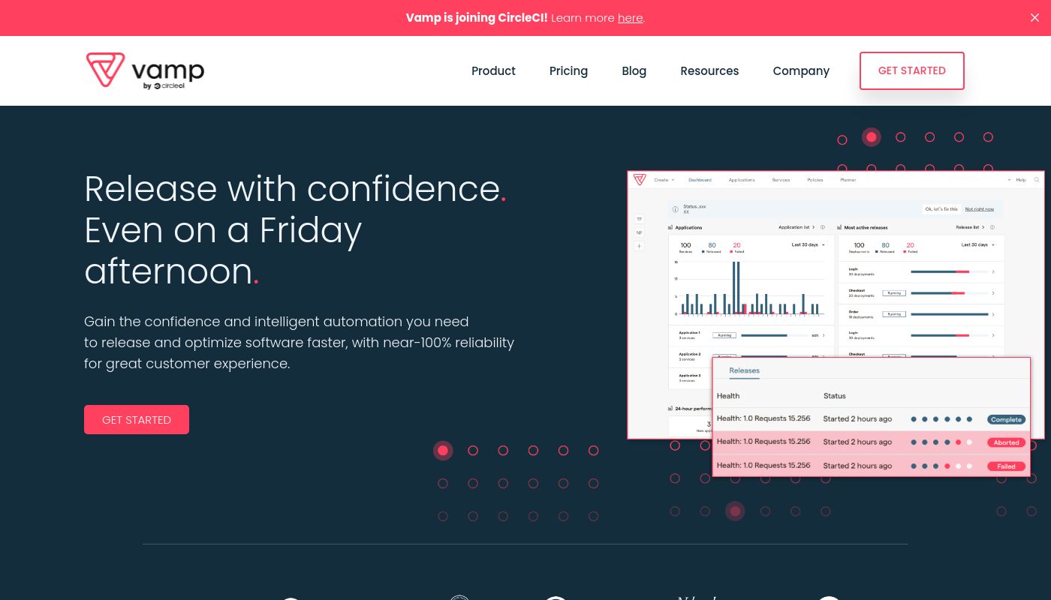The height and width of the screenshot is (600, 1051).
Task: Click the outlined GET STARTED header button
Action: click(912, 70)
